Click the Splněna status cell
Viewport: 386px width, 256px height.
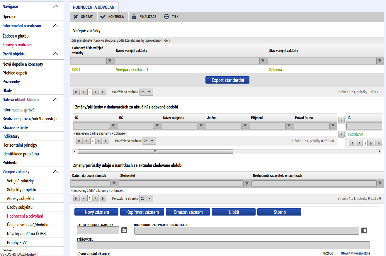[276, 69]
